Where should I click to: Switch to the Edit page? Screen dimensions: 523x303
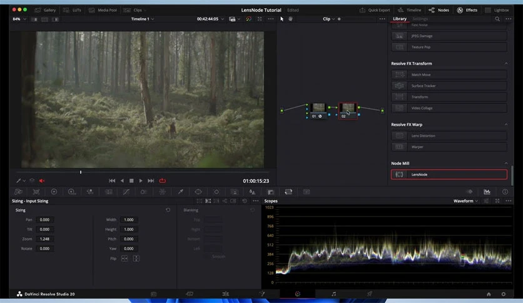[x=225, y=294]
